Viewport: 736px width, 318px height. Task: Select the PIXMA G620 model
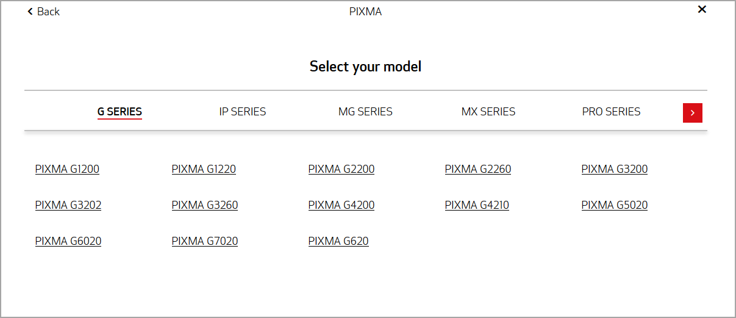[338, 241]
